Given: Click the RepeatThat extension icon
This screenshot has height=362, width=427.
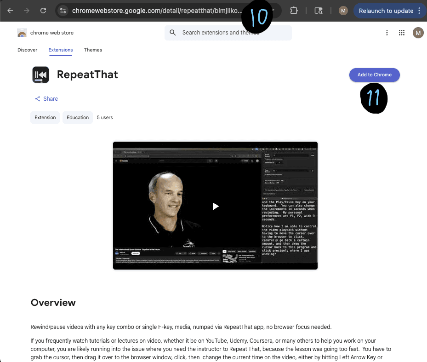Looking at the screenshot, I should 40,75.
